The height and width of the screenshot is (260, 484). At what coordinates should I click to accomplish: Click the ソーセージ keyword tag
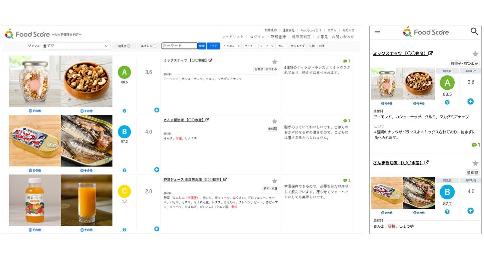coord(267,46)
